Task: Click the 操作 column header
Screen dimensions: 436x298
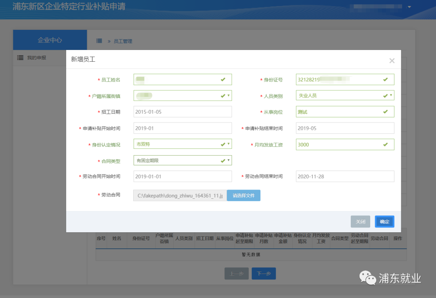Action: 398,238
